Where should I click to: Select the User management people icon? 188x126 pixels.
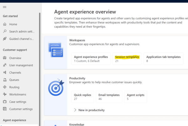coord(5,65)
